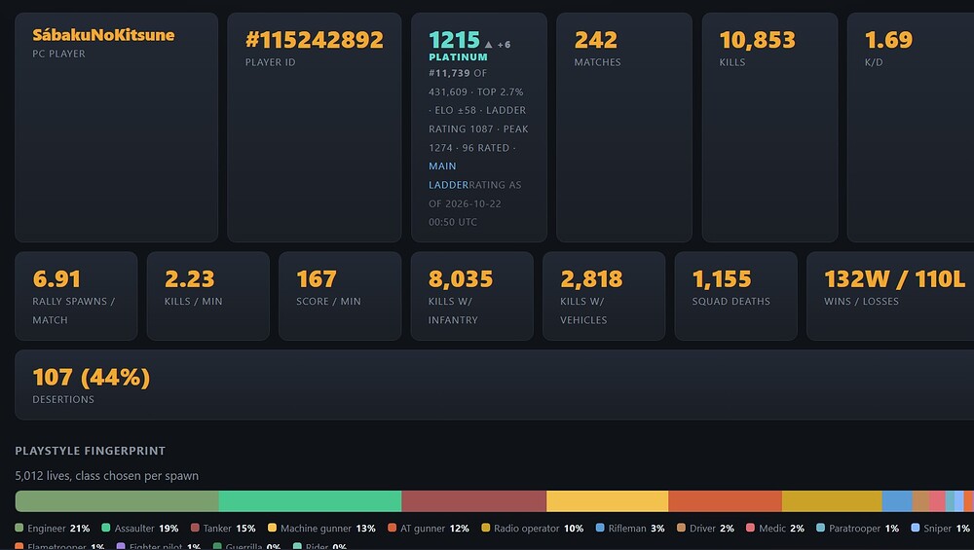This screenshot has height=550, width=974.
Task: Click the MATCHES card label
Action: click(598, 62)
